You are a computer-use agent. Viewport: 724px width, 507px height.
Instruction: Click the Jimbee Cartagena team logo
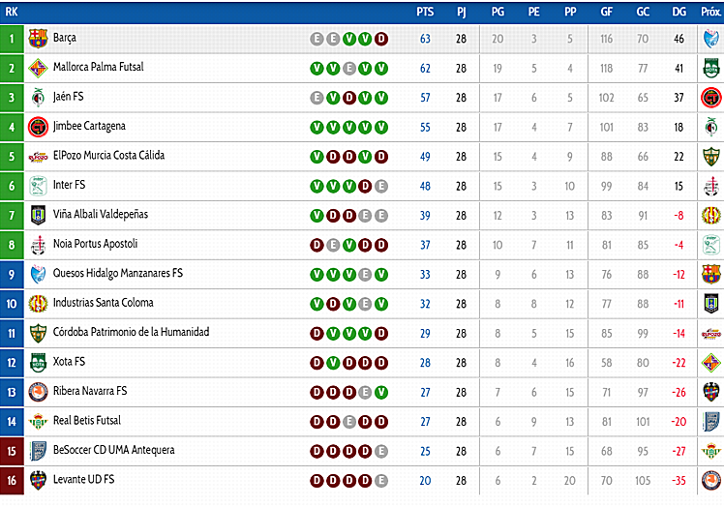(38, 127)
